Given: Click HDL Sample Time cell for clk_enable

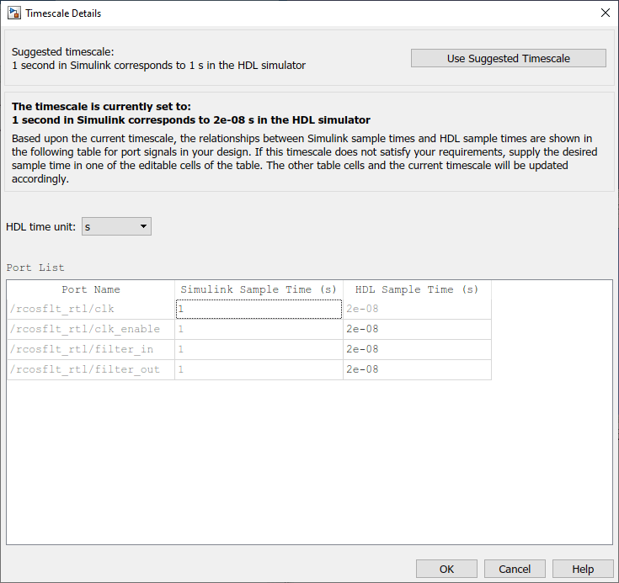Looking at the screenshot, I should (417, 329).
